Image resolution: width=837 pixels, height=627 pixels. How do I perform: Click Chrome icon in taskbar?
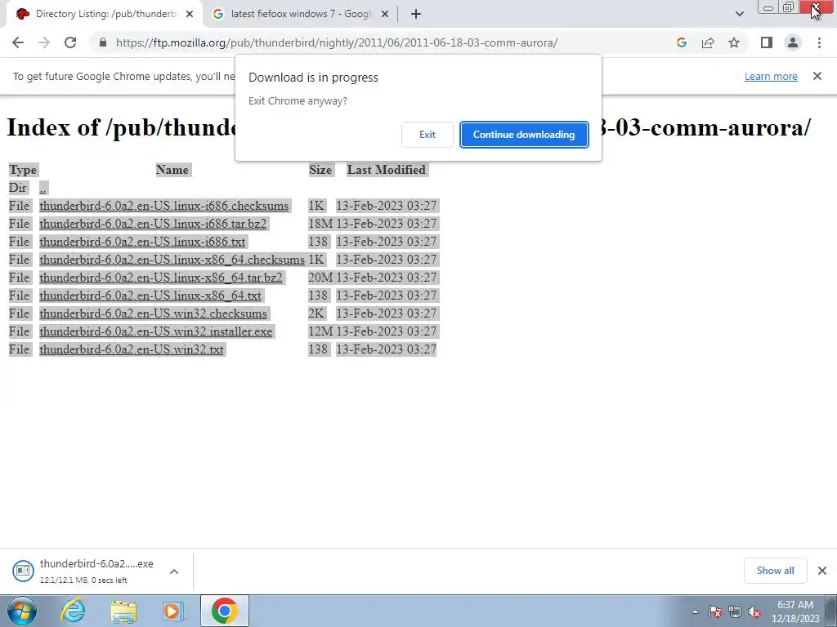pos(225,611)
